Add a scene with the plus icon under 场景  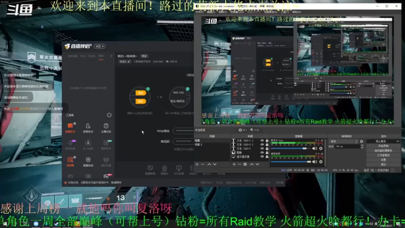point(197,164)
